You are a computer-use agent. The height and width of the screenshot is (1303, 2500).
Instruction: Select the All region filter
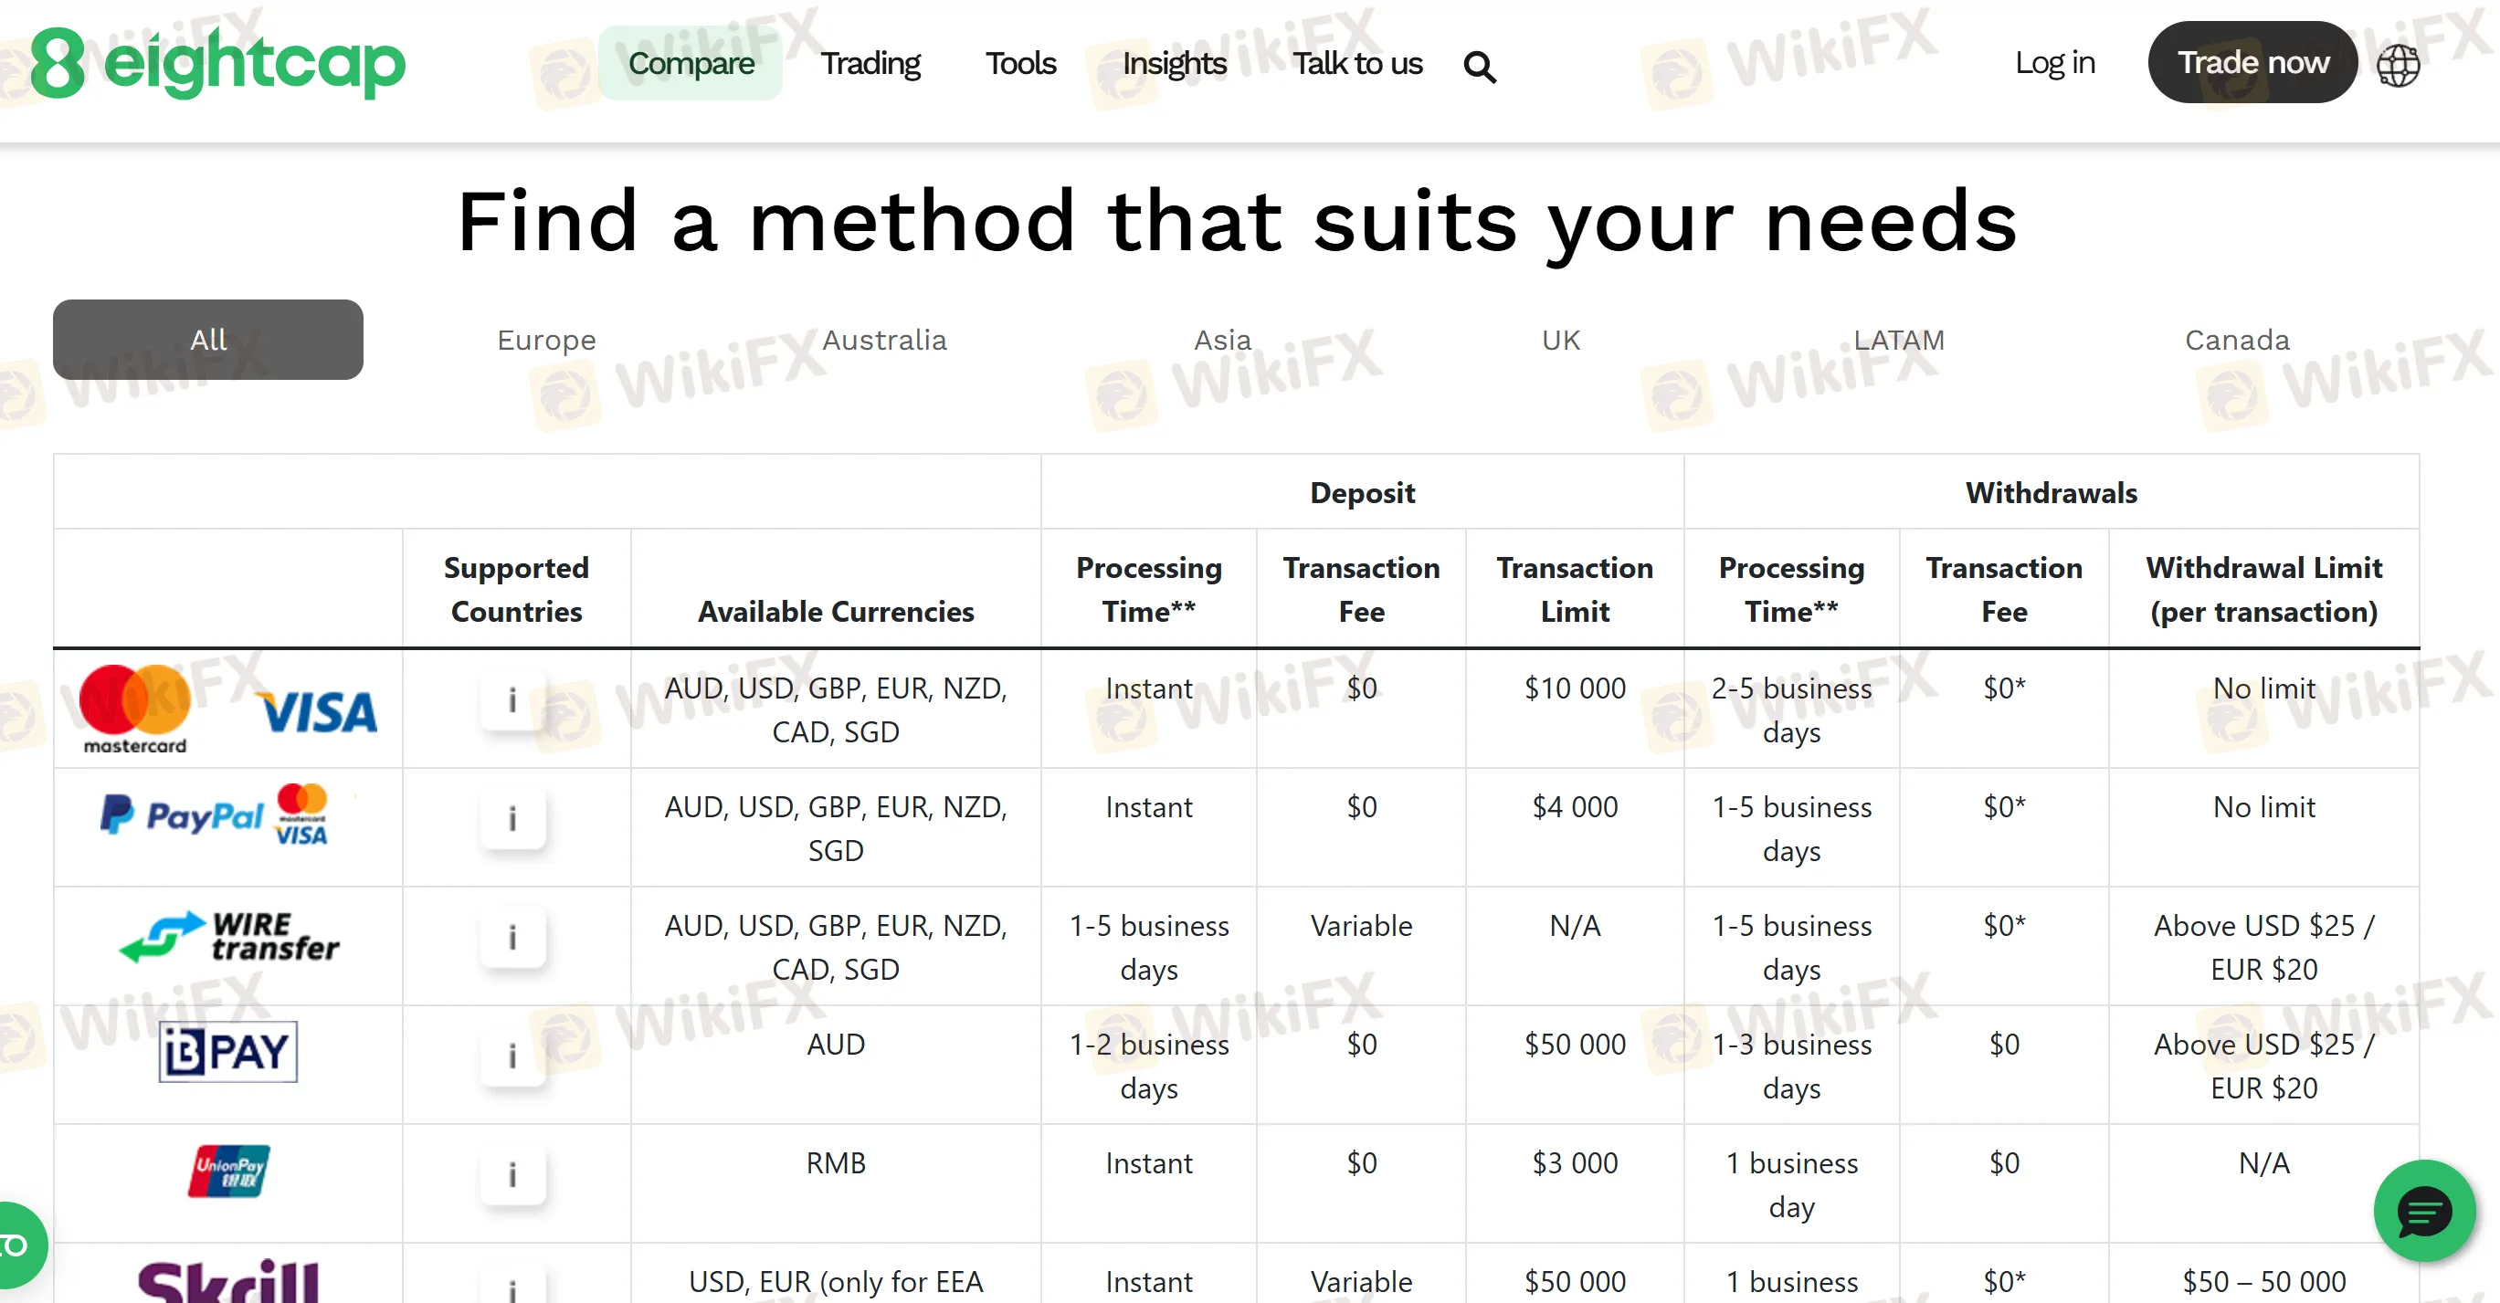(207, 340)
